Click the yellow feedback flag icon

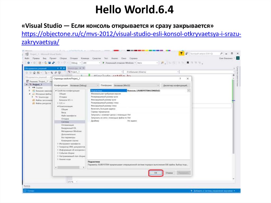(181, 53)
